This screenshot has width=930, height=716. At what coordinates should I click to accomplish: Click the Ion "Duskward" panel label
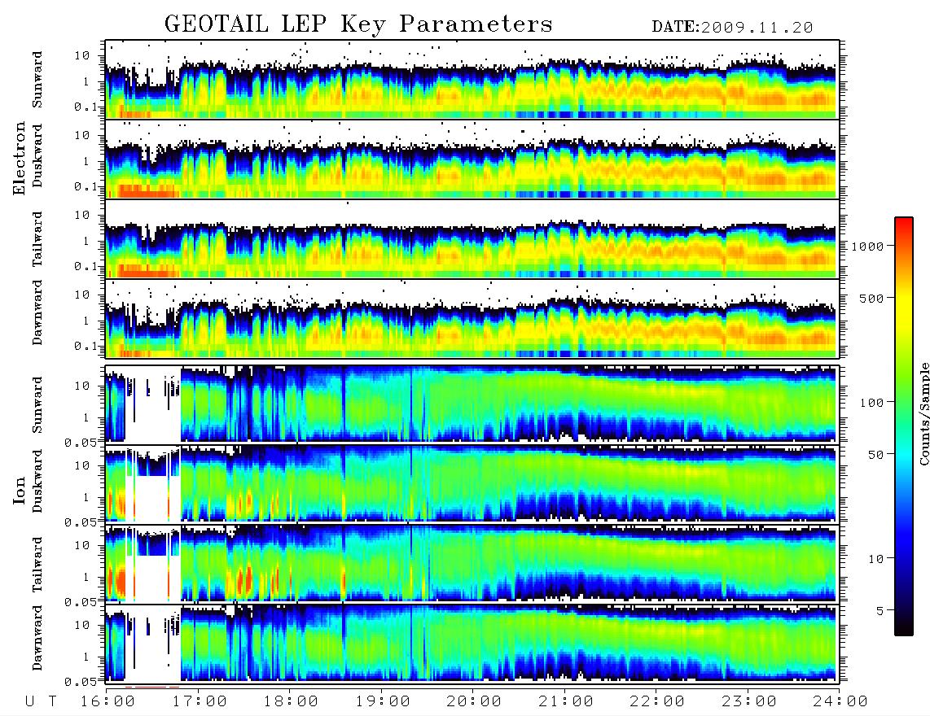tap(37, 482)
